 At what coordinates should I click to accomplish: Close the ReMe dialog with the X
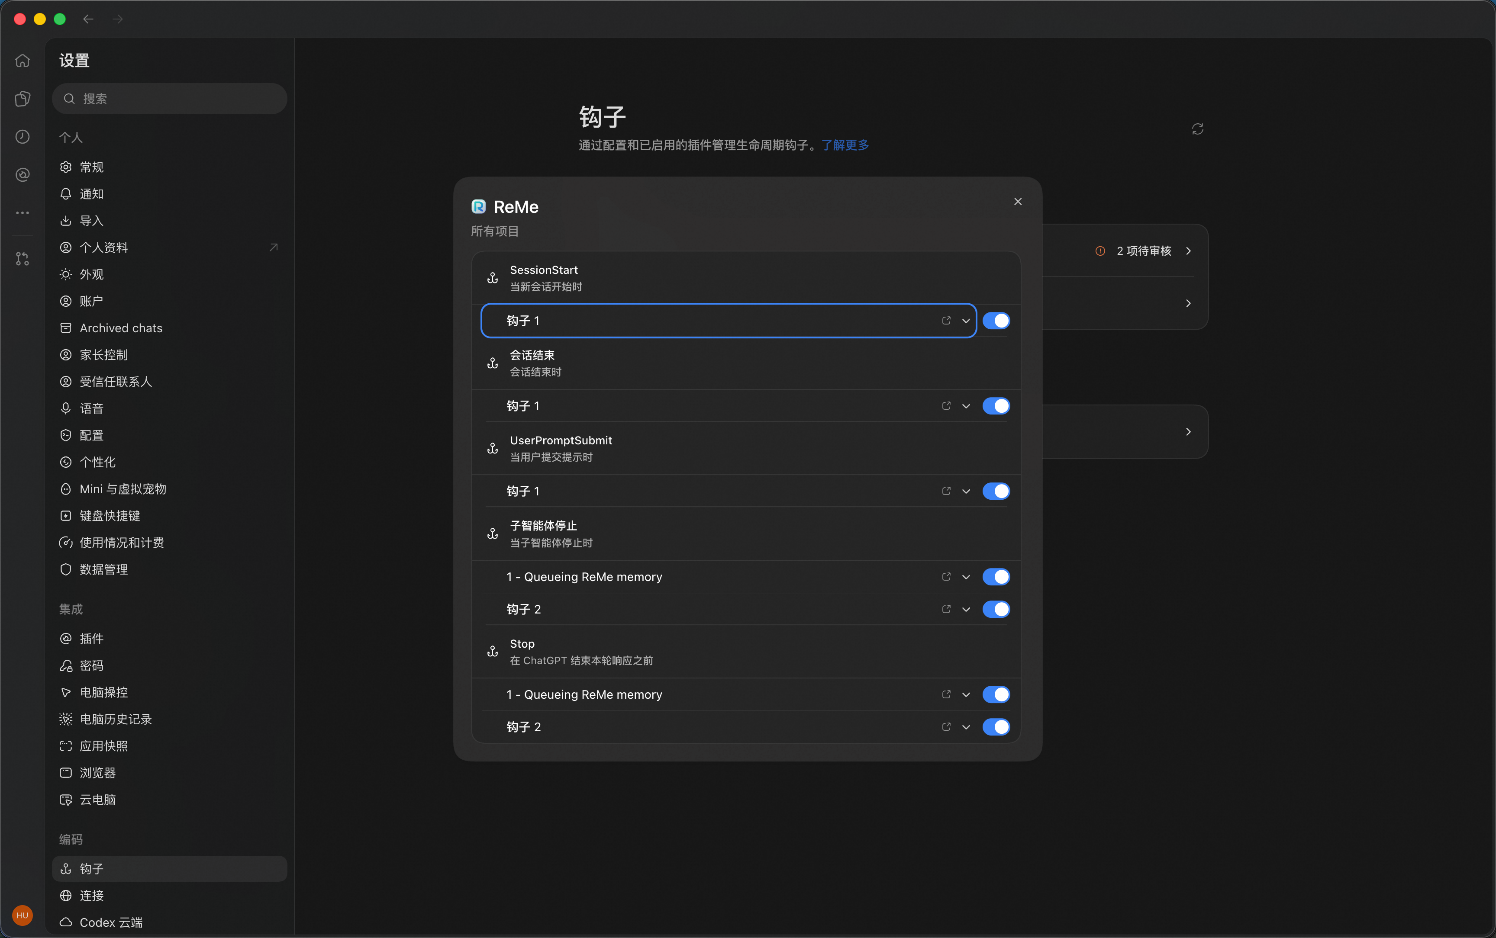tap(1018, 202)
